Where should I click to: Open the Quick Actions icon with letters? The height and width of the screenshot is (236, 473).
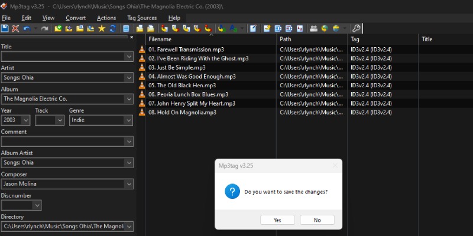click(233, 28)
